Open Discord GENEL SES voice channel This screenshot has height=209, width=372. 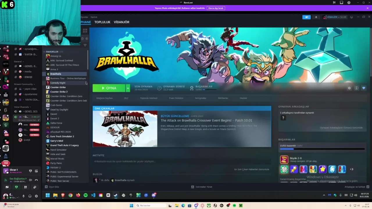[27, 111]
